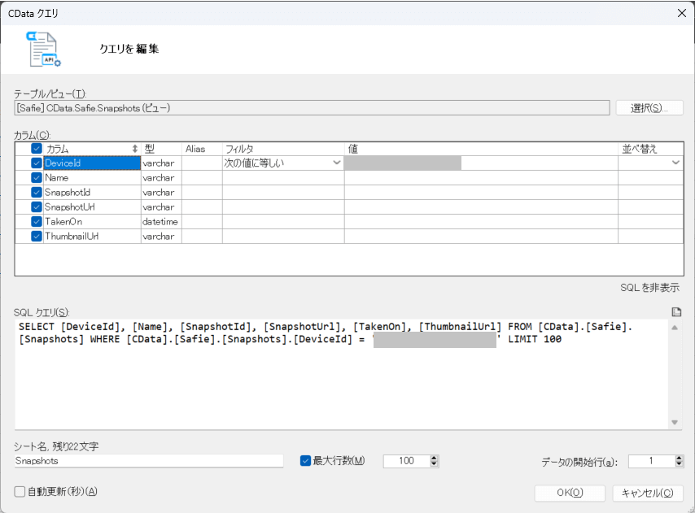Click the データの開始行 field showing 1
This screenshot has height=513, width=695.
click(651, 461)
